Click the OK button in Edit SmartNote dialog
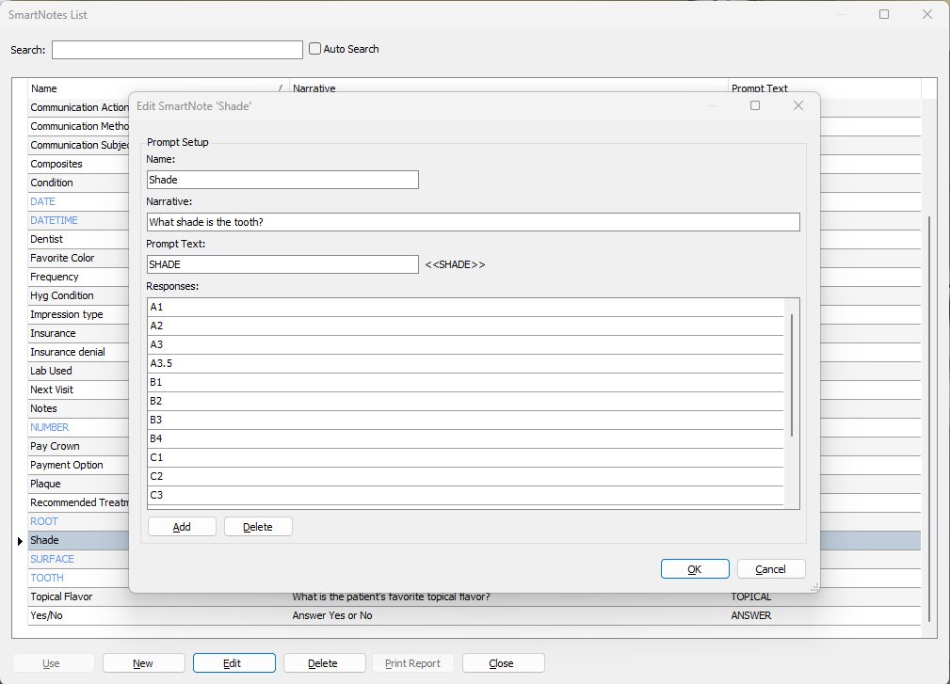950x684 pixels. (x=695, y=569)
